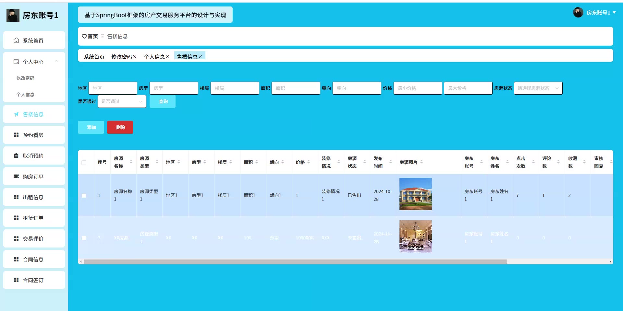Close the 修改密码 tab
623x311 pixels.
pos(135,57)
